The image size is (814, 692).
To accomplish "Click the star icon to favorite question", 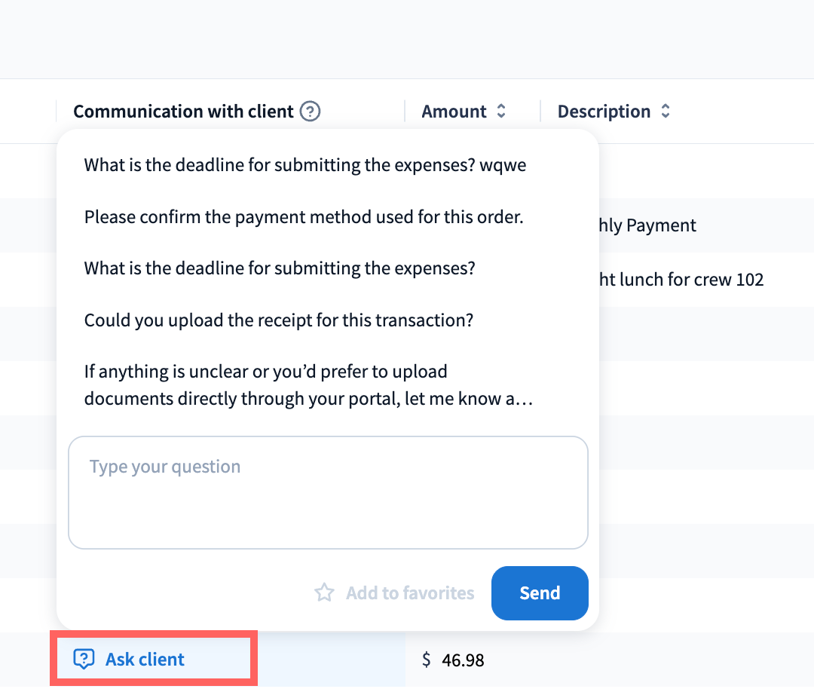I will click(x=324, y=592).
